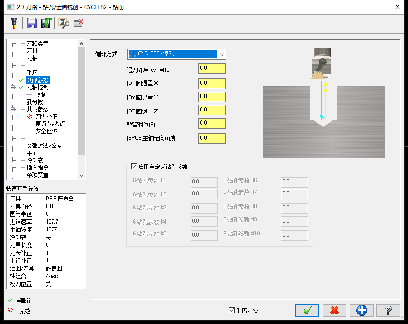408x324 pixels.
Task: Select 原点/参考点 tree item
Action: [50, 124]
